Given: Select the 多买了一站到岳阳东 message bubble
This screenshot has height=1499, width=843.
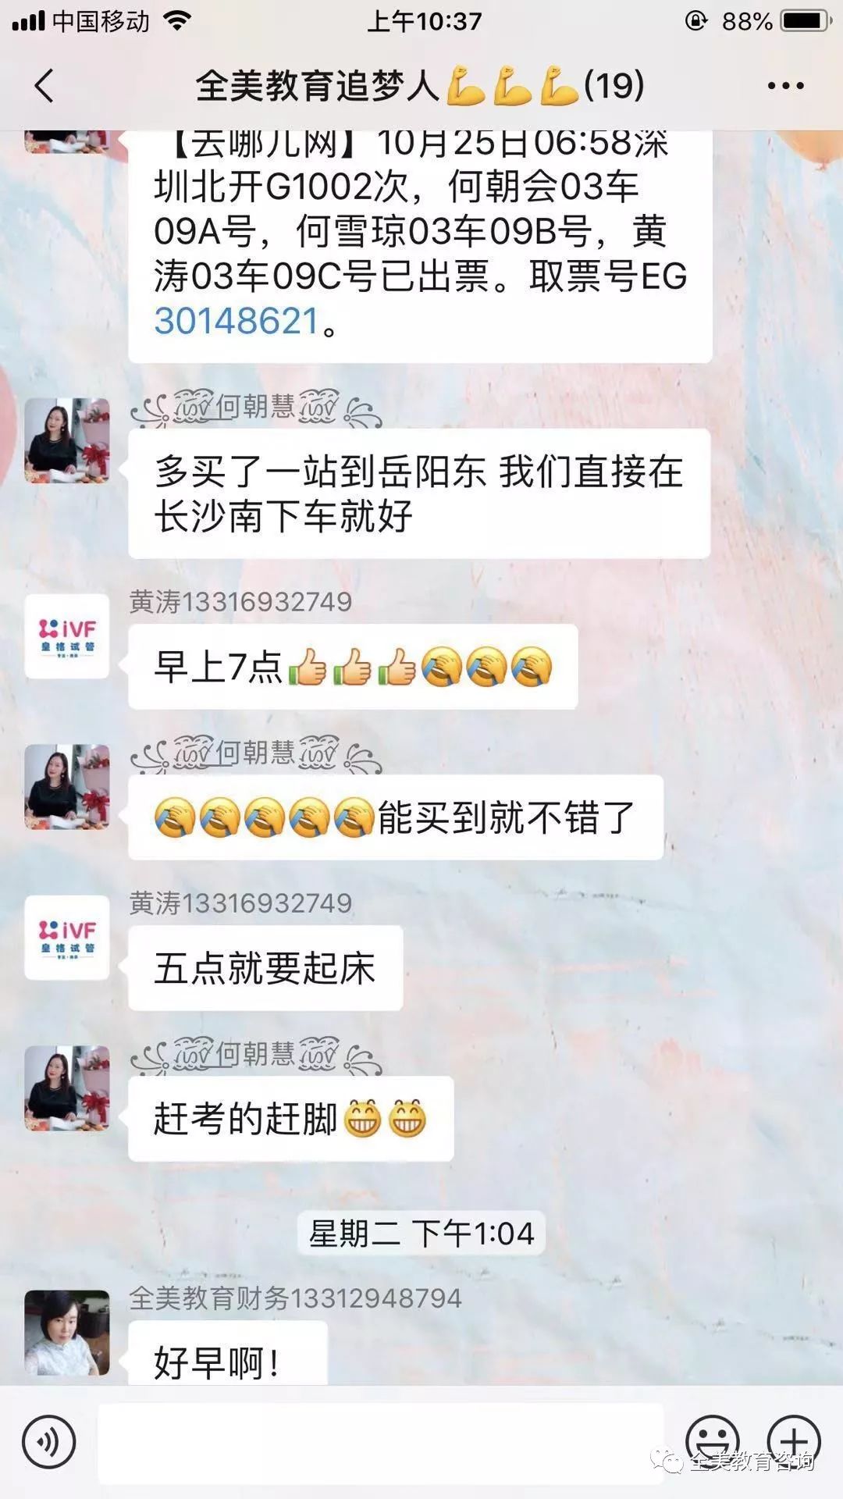Looking at the screenshot, I should (419, 493).
